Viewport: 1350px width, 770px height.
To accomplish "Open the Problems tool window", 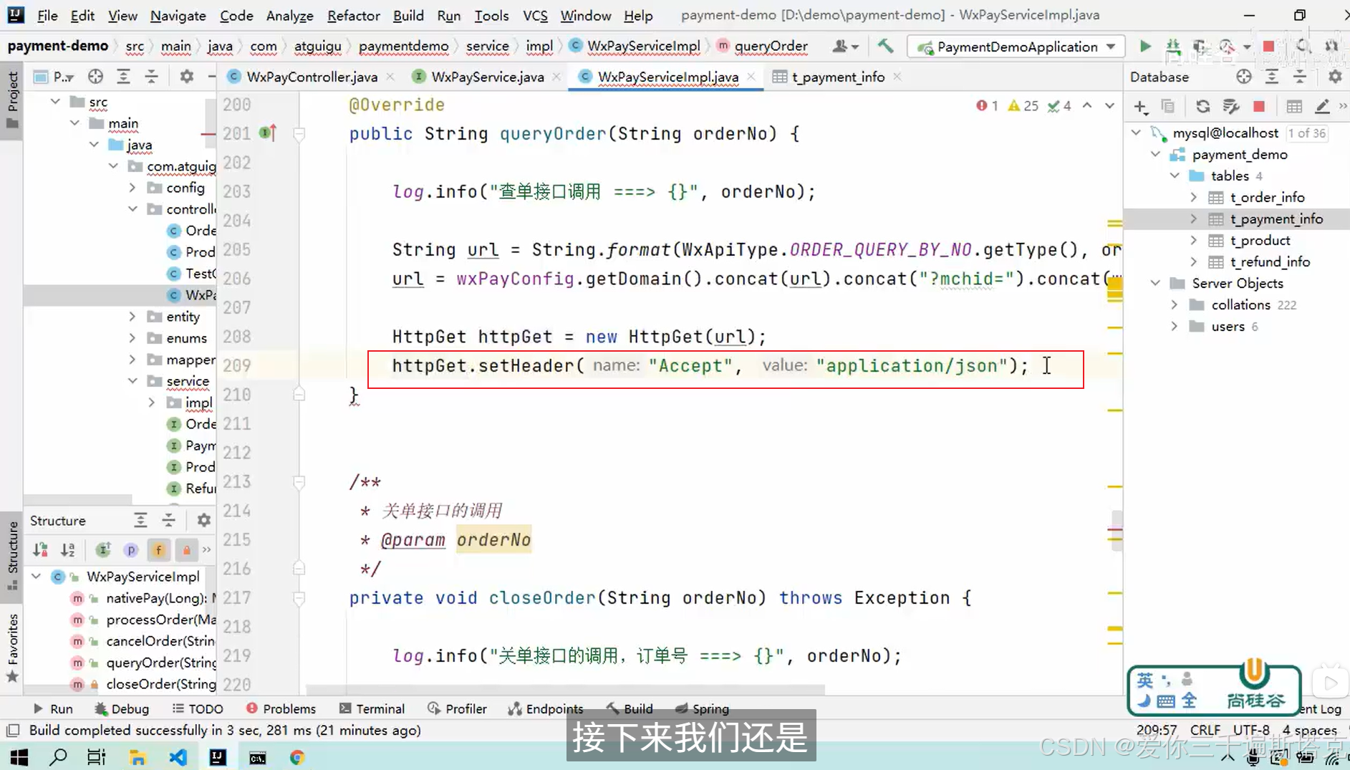I will tap(281, 708).
